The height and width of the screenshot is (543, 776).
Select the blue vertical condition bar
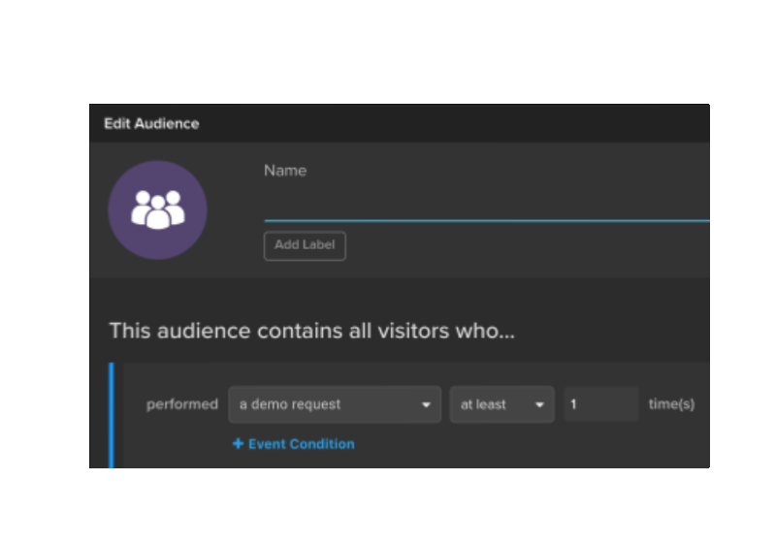[x=112, y=415]
